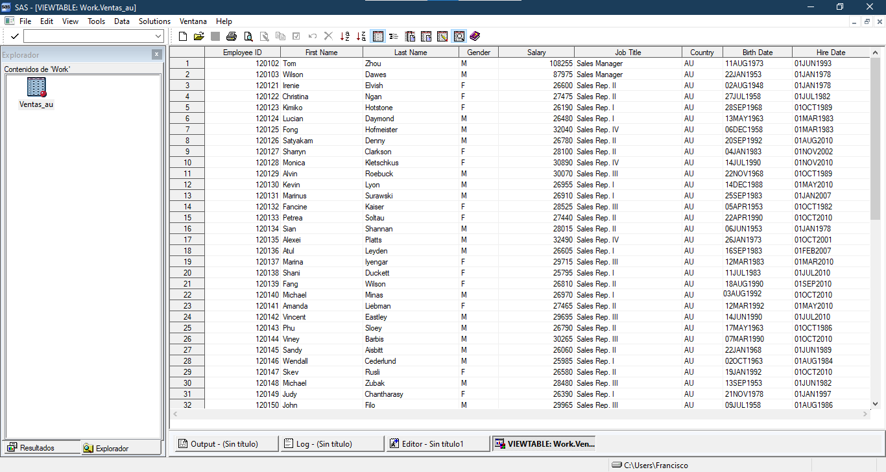Click the salary cell 108255
The height and width of the screenshot is (472, 886).
[536, 64]
